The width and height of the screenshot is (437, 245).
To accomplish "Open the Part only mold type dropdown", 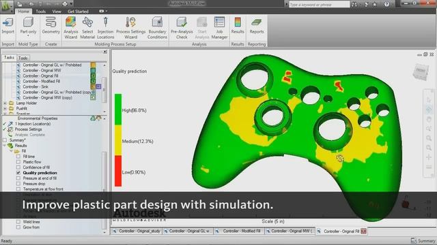I will [x=28, y=36].
